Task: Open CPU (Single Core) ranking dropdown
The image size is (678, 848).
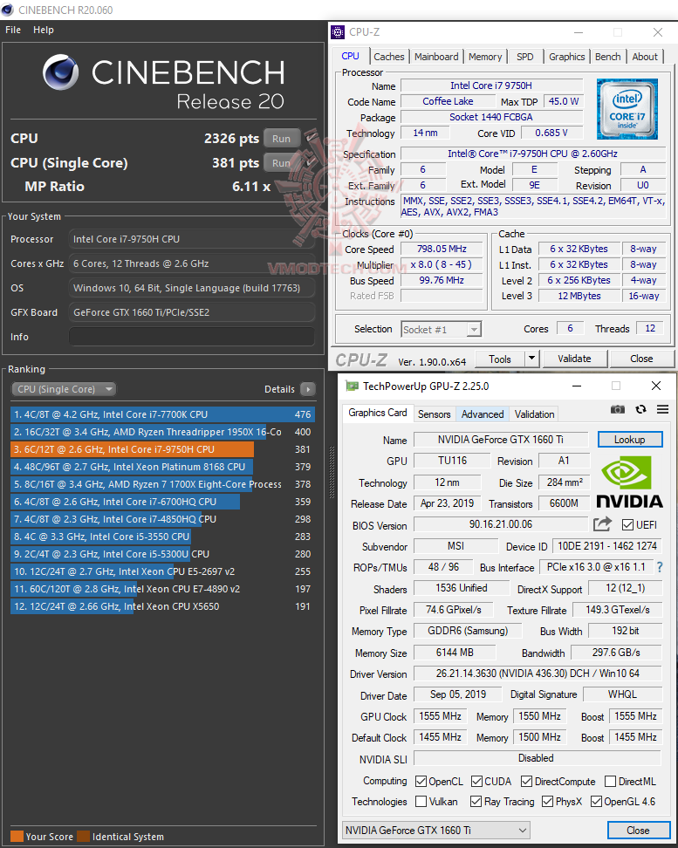Action: (64, 389)
